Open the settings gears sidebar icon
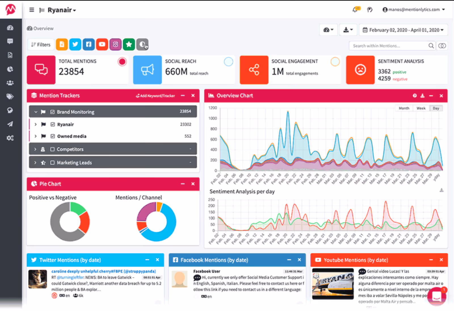Image resolution: width=454 pixels, height=311 pixels. [x=10, y=138]
